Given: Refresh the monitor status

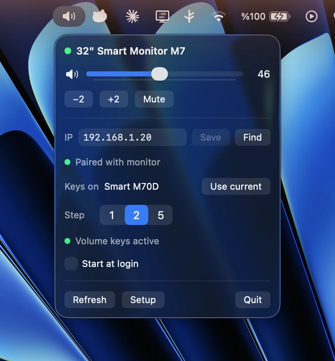Looking at the screenshot, I should click(90, 300).
